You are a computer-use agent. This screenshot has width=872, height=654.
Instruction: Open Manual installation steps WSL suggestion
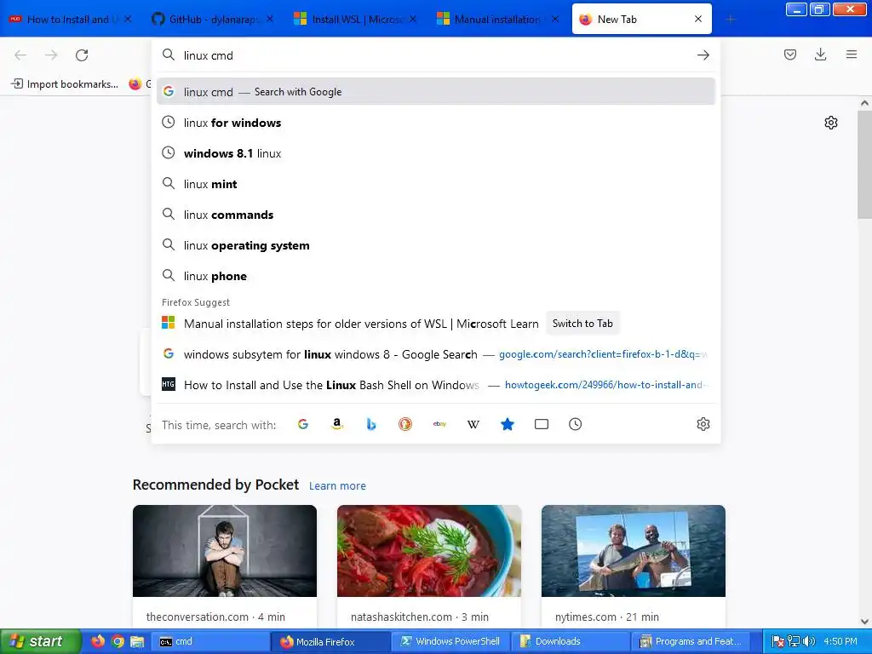tap(361, 324)
